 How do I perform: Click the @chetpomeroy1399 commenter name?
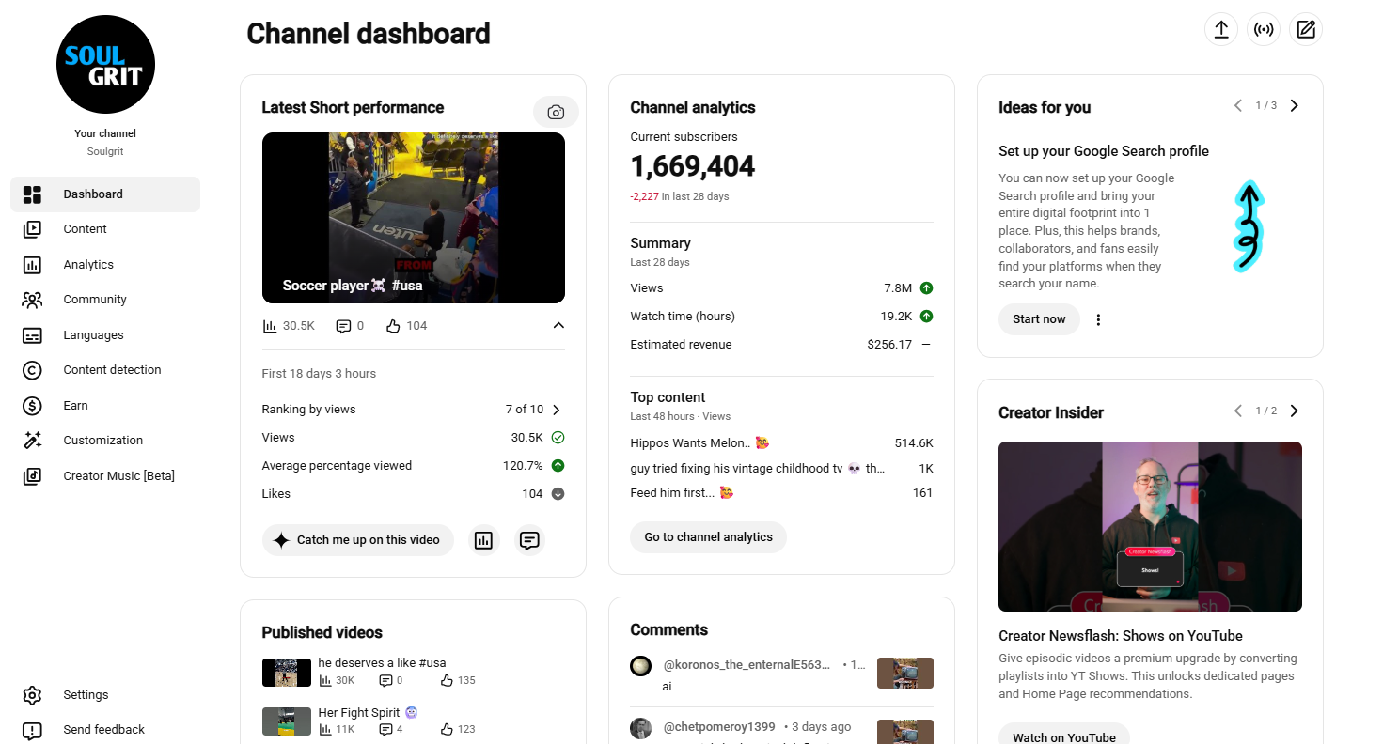[x=719, y=727]
